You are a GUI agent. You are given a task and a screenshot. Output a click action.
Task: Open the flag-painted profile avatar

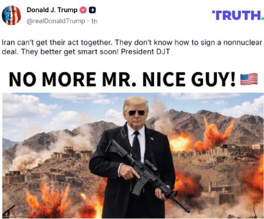[11, 15]
